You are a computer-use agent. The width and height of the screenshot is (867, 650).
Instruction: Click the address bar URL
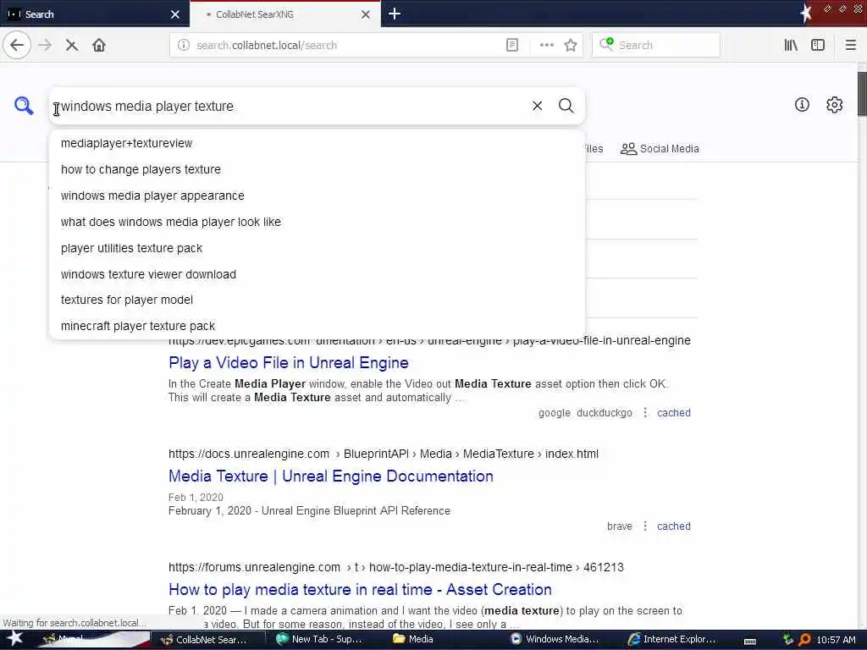point(267,46)
